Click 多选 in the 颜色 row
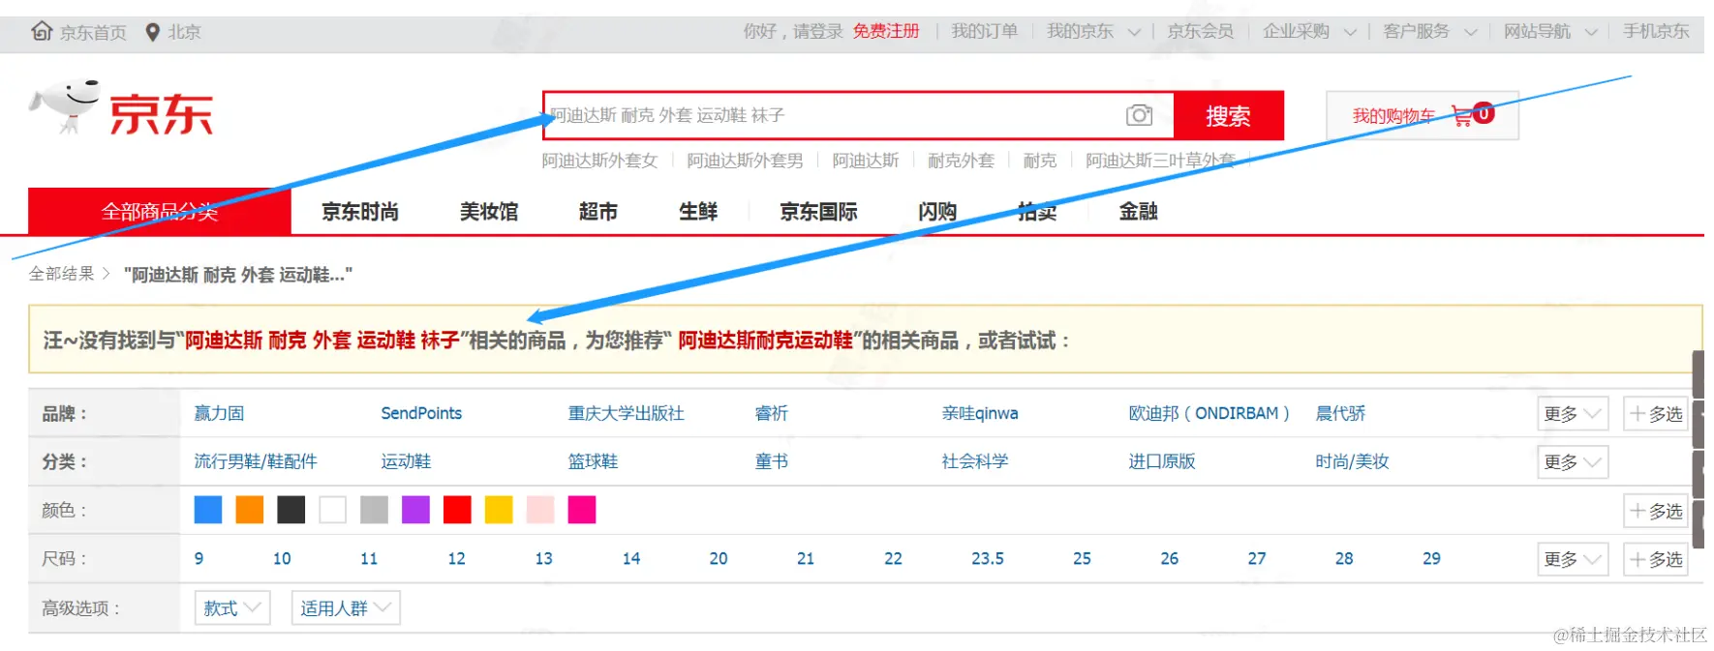1714x651 pixels. [1656, 511]
